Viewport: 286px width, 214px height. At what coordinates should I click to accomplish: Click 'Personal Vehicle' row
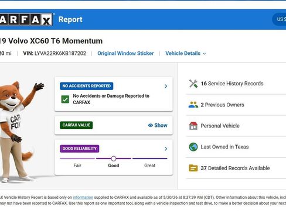(236, 126)
